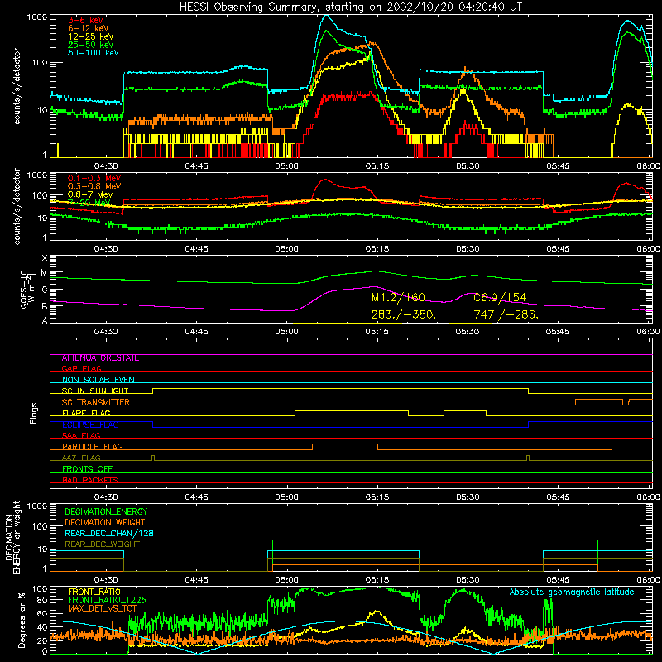Click the FRONTS_OFF flag label
The width and height of the screenshot is (662, 662).
[88, 469]
